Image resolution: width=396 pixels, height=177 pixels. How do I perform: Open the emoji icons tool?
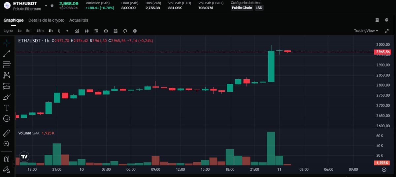7,118
